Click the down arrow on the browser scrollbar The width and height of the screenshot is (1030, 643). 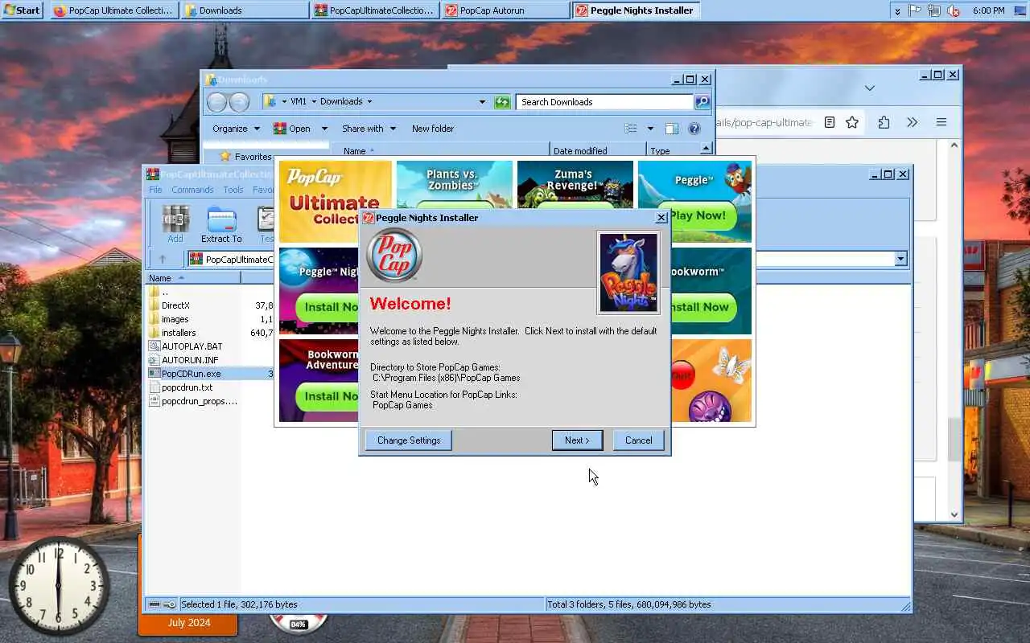click(x=954, y=514)
